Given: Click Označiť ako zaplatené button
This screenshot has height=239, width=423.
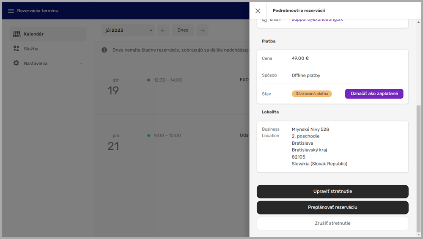Looking at the screenshot, I should 374,93.
